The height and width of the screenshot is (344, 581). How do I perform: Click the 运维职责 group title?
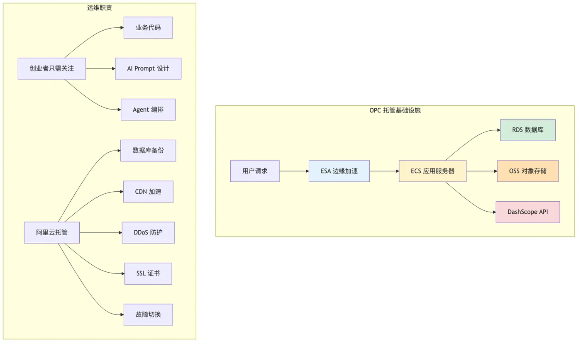[100, 8]
